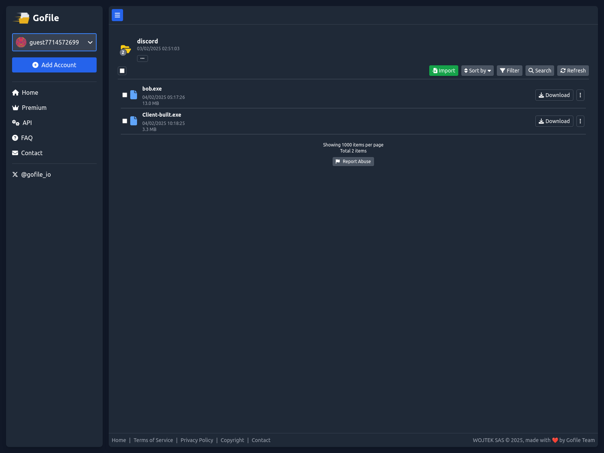Image resolution: width=604 pixels, height=453 pixels.
Task: Click Report Abuse button
Action: coord(353,162)
